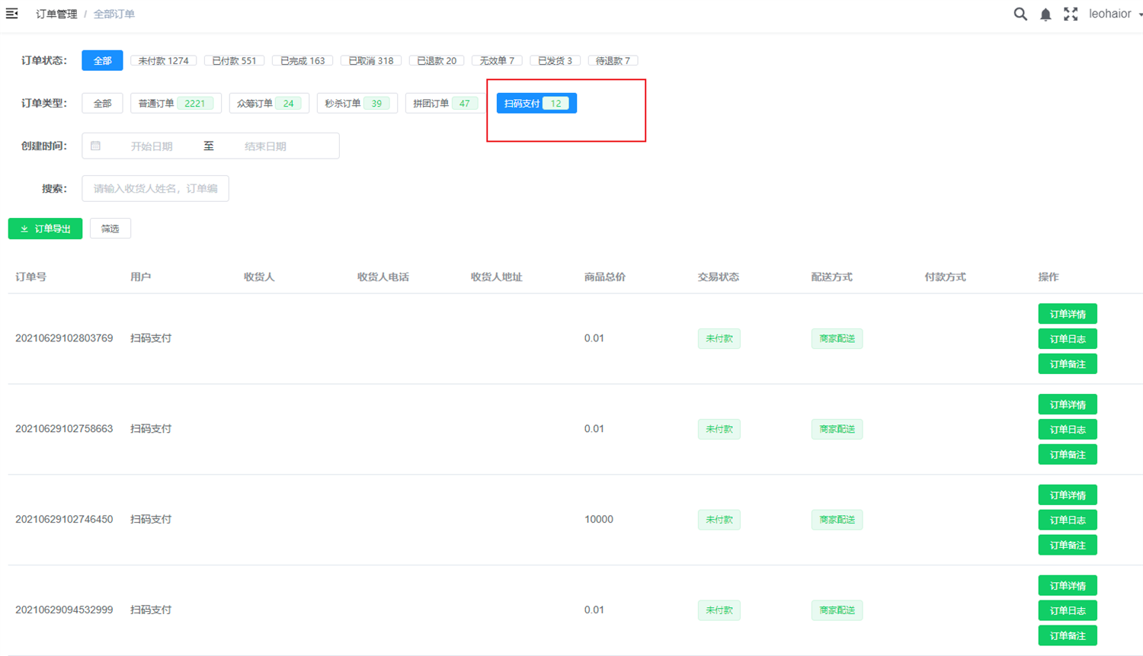Expand the leohaior user dropdown
Viewport: 1143px width, 656px height.
[1115, 14]
